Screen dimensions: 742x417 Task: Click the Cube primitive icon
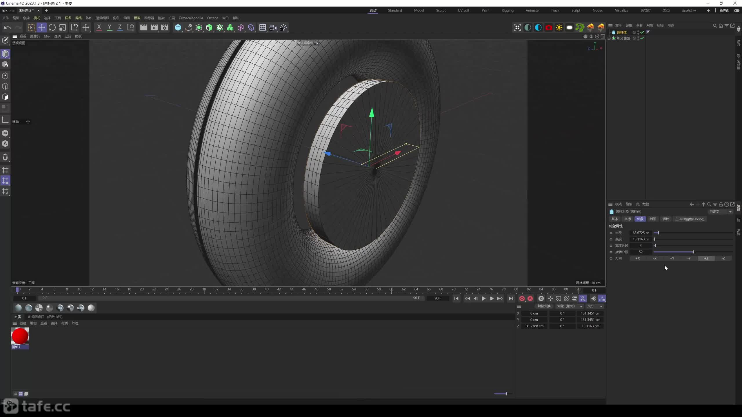pos(178,28)
